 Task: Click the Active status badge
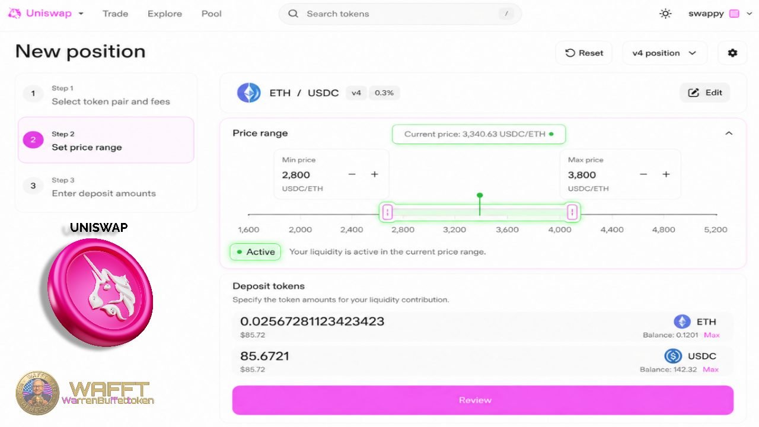(x=256, y=251)
